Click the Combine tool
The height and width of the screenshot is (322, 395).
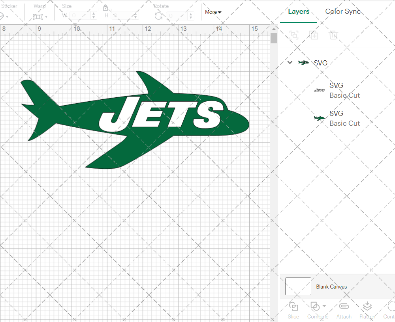[315, 311]
